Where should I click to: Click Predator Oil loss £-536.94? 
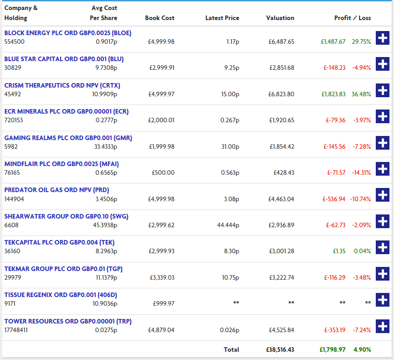coord(334,199)
